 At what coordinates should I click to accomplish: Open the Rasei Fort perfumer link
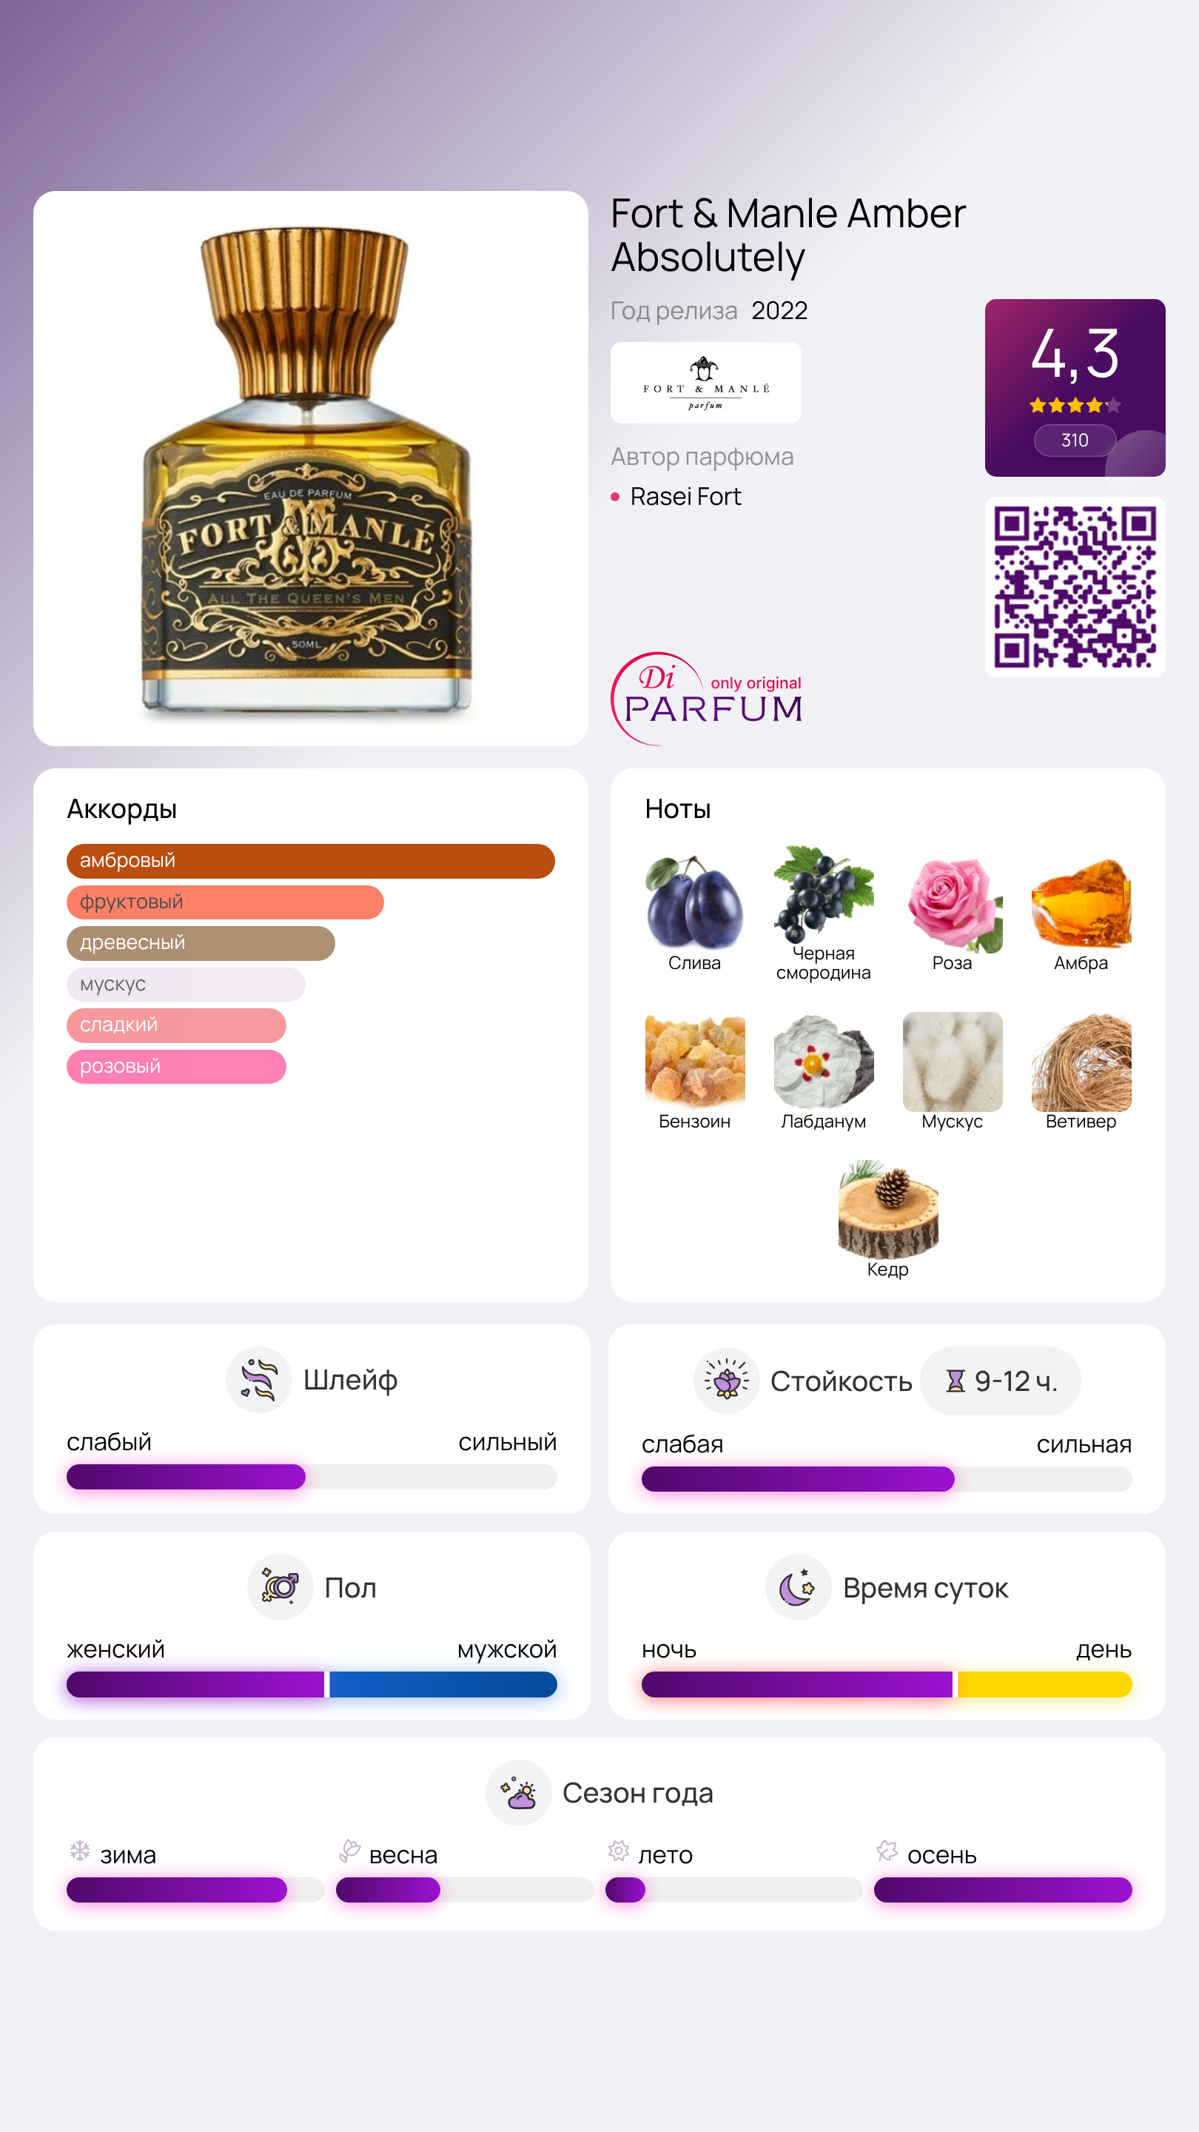(x=685, y=497)
